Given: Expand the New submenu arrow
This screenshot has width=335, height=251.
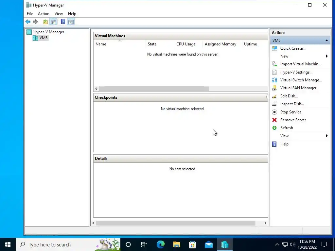Looking at the screenshot, I should point(327,56).
